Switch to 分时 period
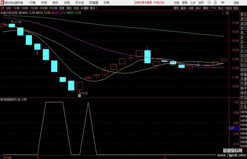 click(x=9, y=8)
